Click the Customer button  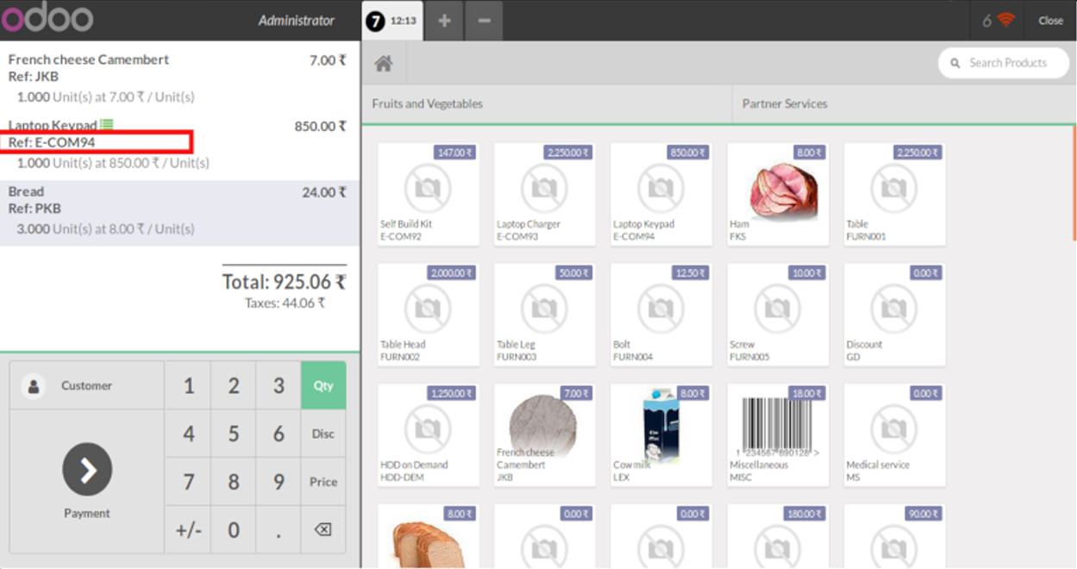(87, 385)
